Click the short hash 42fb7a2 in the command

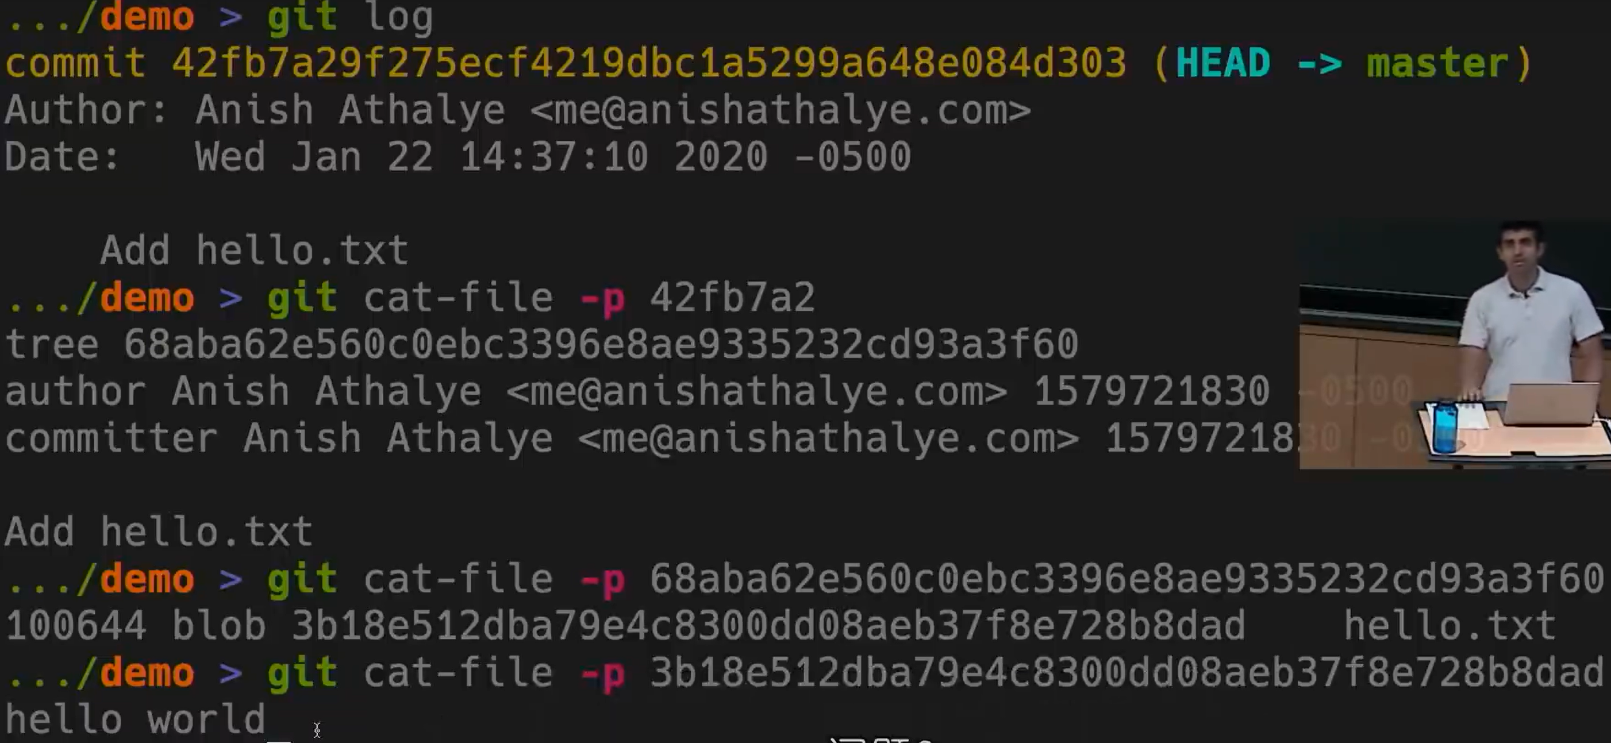click(x=732, y=297)
